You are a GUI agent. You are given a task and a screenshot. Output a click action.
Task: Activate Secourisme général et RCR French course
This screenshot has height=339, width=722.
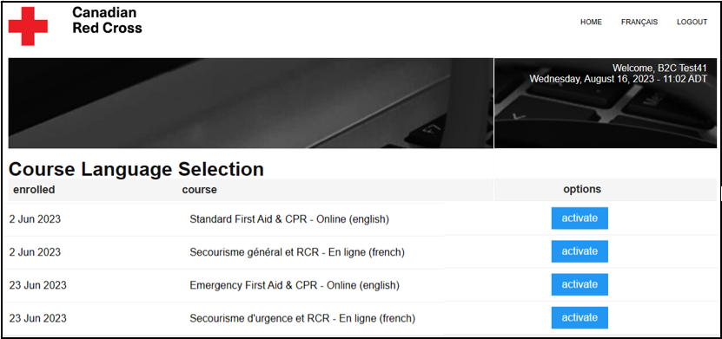pyautogui.click(x=580, y=251)
